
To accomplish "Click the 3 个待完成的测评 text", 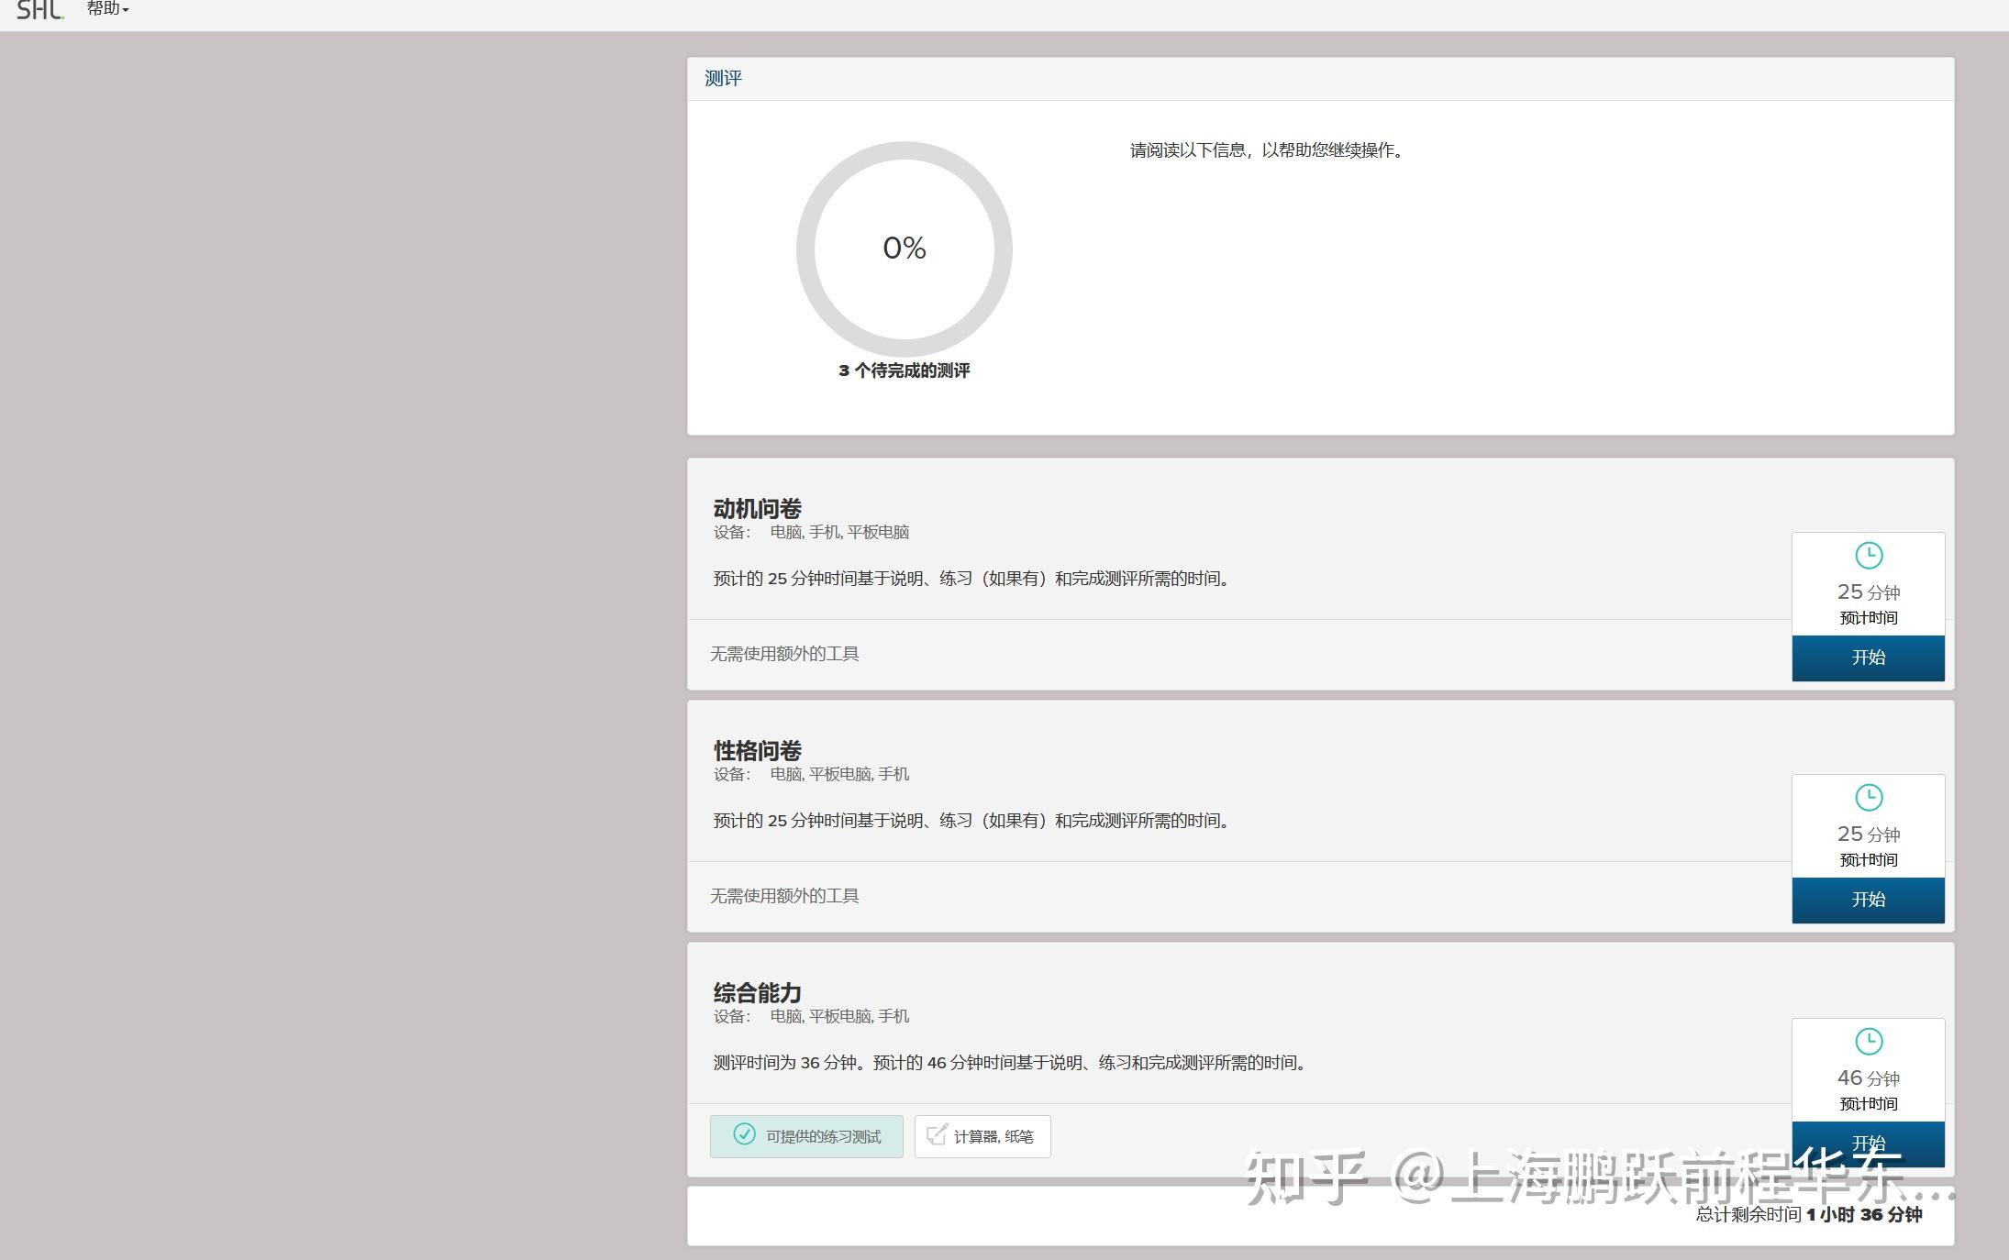I will [904, 371].
